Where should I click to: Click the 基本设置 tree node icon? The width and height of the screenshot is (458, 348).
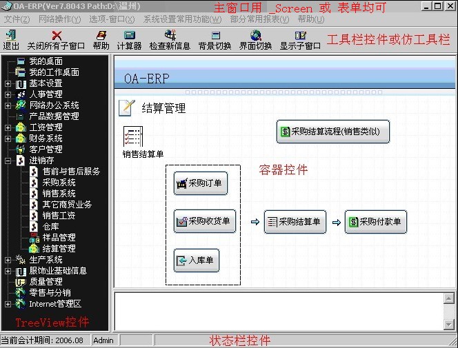[x=21, y=83]
